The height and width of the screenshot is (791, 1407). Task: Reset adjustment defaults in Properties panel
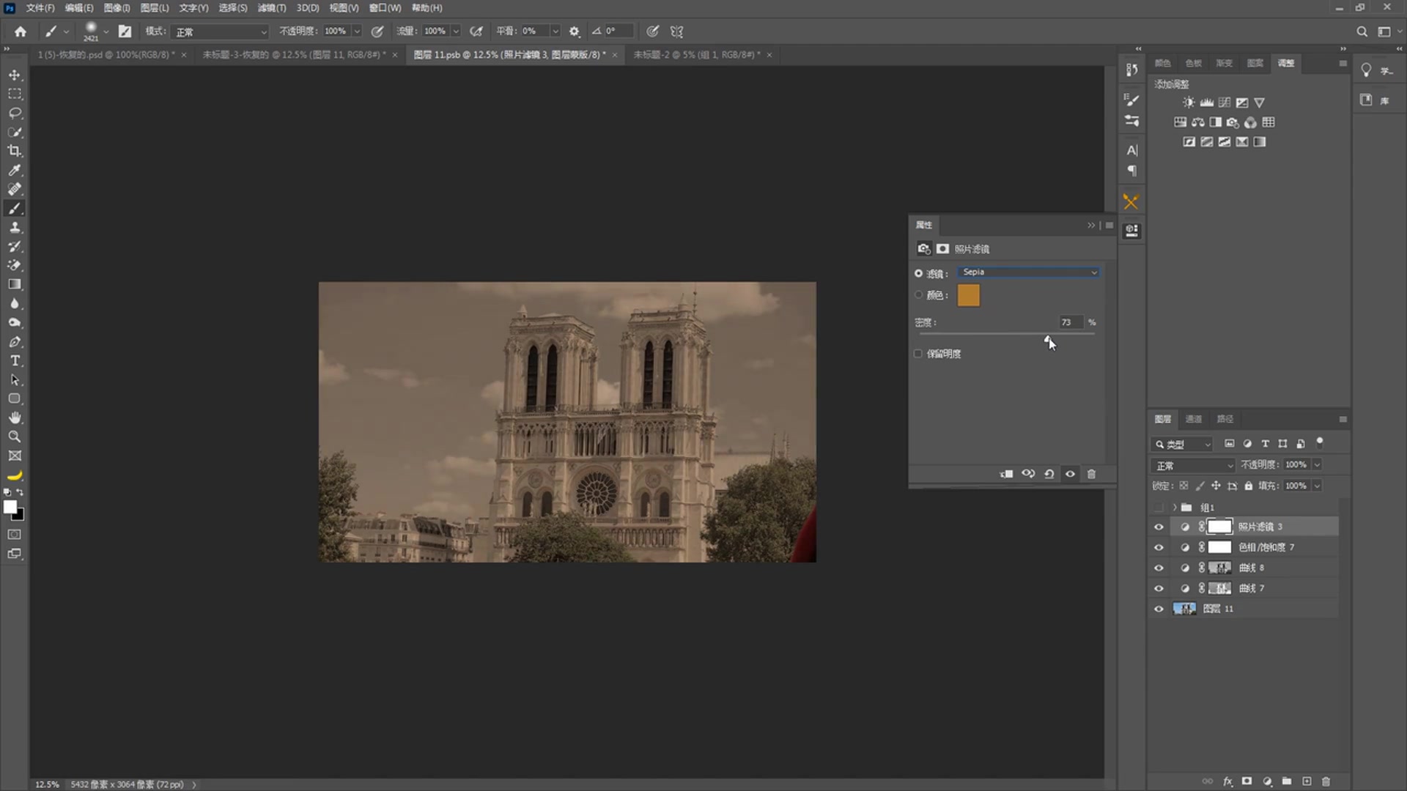(x=1049, y=474)
